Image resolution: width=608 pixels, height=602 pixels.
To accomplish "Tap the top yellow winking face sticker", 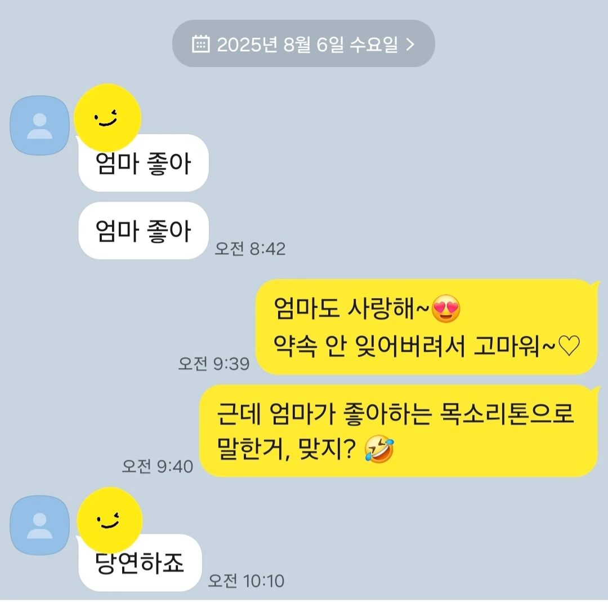I will tap(108, 118).
